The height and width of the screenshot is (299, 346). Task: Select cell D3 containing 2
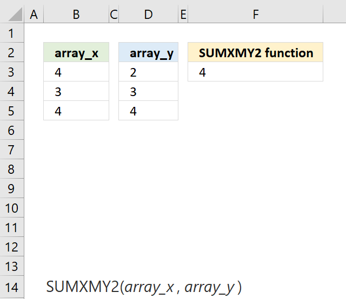coord(148,72)
